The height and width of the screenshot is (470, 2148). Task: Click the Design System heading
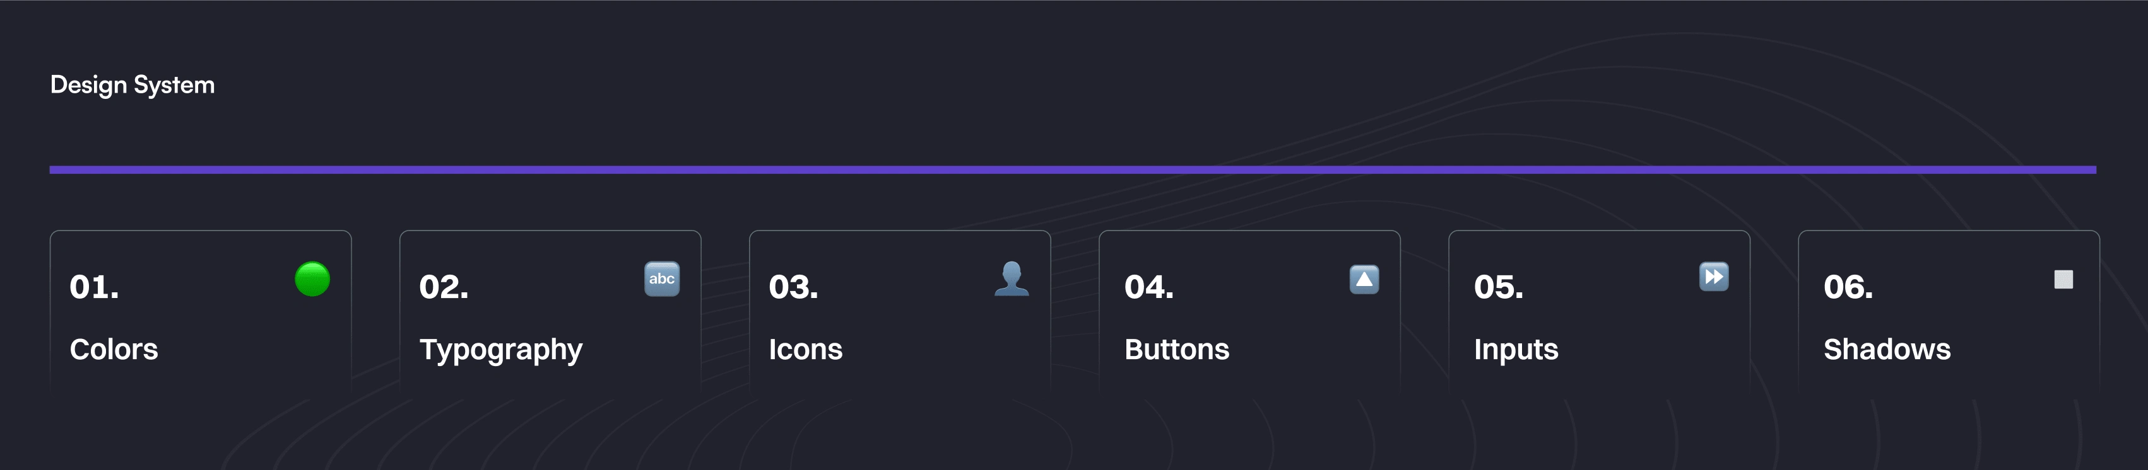coord(133,85)
